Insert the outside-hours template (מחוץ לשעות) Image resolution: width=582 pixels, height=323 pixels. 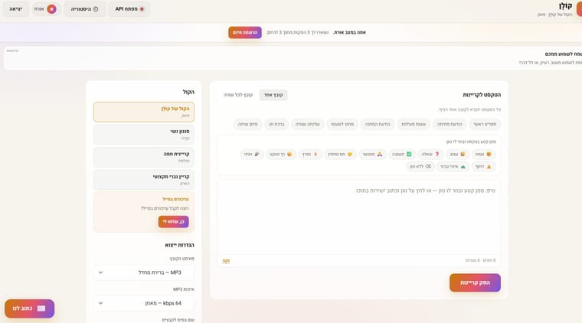coord(342,124)
